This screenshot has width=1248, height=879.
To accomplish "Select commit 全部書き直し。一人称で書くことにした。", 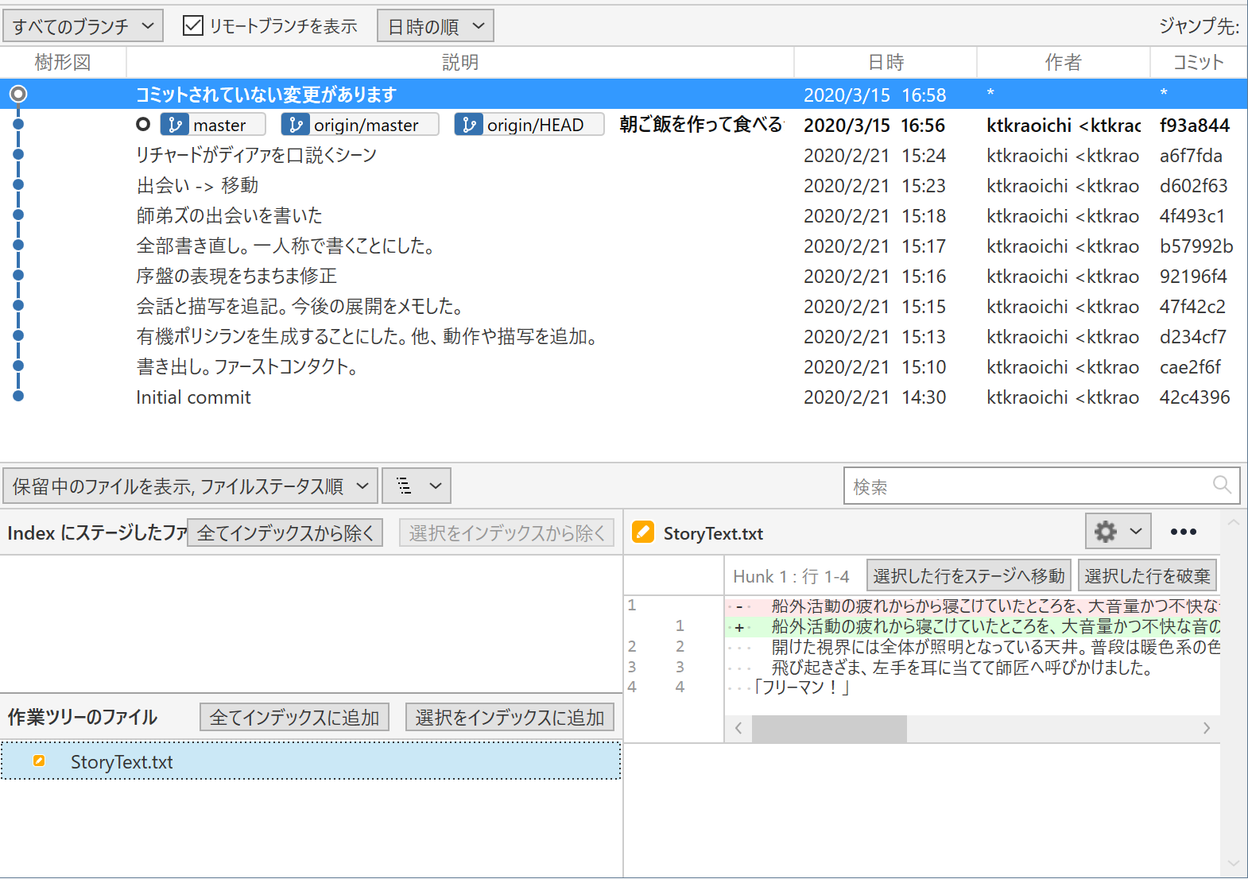I will (x=624, y=246).
